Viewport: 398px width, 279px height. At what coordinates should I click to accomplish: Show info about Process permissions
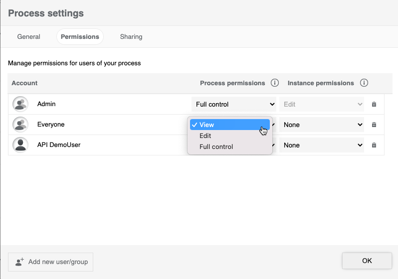(274, 83)
